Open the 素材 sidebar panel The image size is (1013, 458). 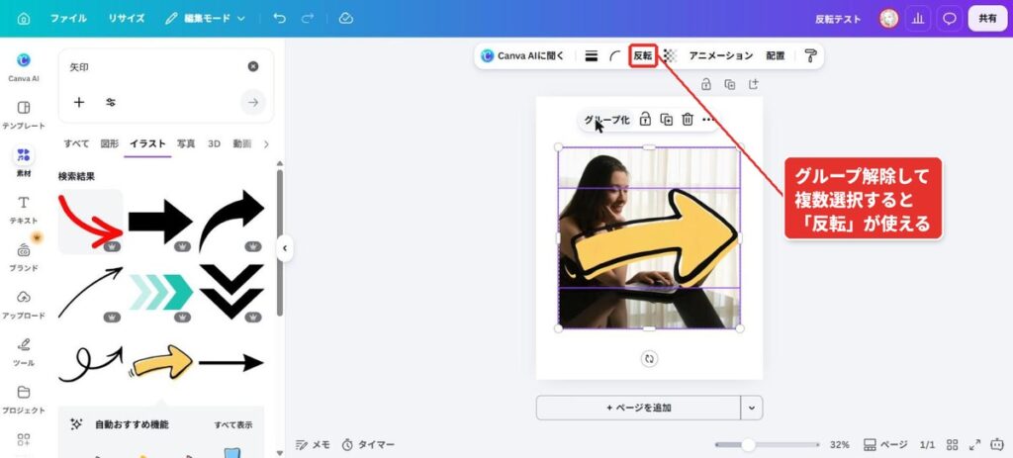(x=24, y=162)
